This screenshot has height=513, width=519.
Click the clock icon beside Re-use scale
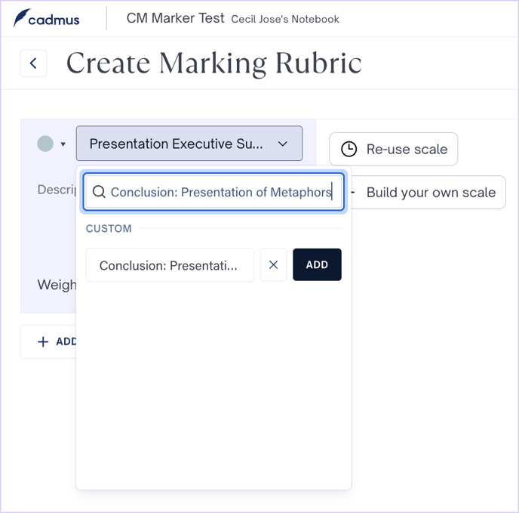[x=349, y=150]
